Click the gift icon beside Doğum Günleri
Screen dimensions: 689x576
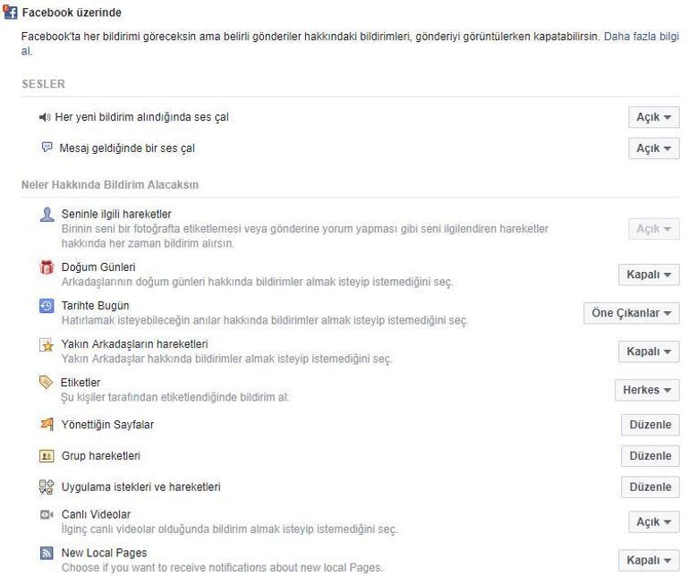47,267
